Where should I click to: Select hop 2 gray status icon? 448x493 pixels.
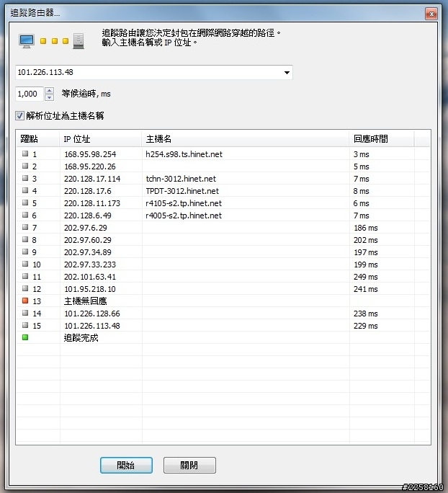click(x=25, y=166)
